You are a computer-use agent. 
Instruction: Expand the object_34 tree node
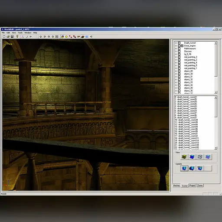click(176, 85)
